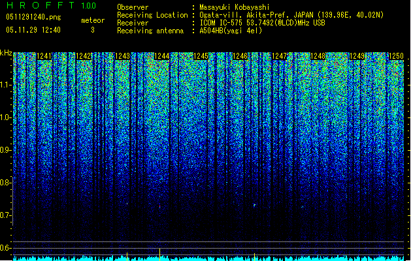Click the 0.7 kHz axis tick label
The width and height of the screenshot is (411, 261).
click(5, 215)
